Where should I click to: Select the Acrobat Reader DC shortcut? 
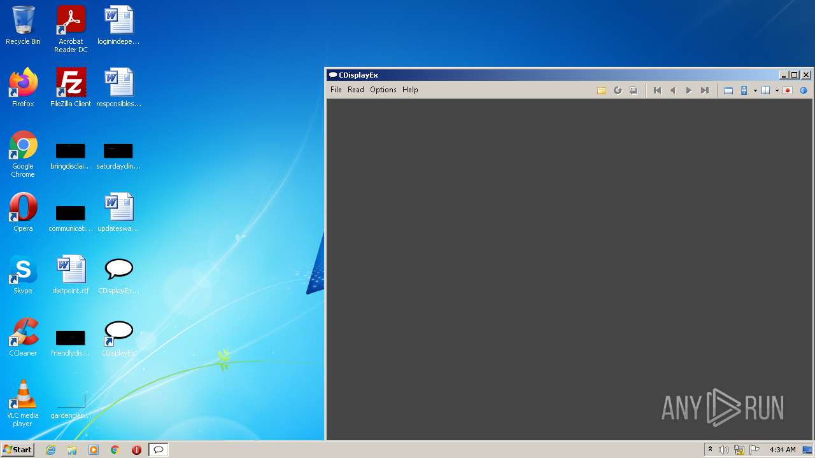pyautogui.click(x=71, y=29)
